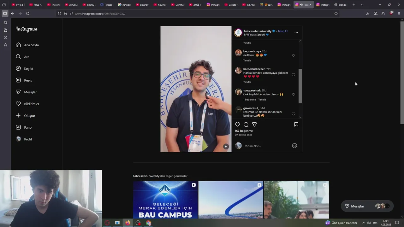This screenshot has height=227, width=404.
Task: Open guvenresul_ username in comments
Action: click(x=251, y=108)
